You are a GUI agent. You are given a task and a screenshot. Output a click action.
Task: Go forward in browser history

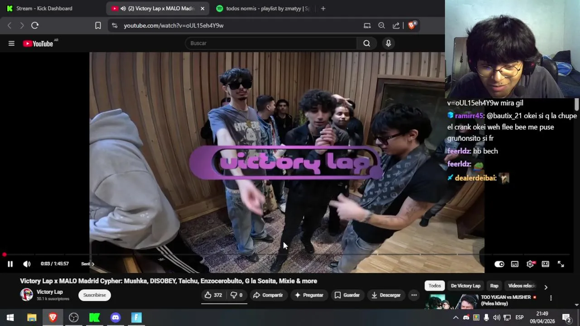click(x=22, y=25)
